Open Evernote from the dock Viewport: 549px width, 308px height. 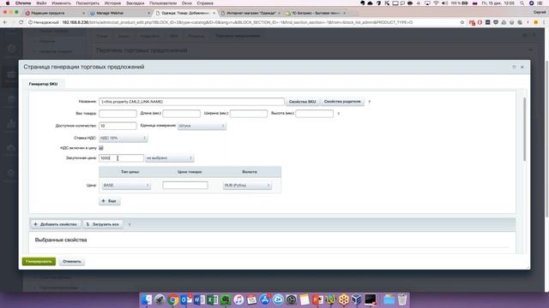[x=226, y=299]
